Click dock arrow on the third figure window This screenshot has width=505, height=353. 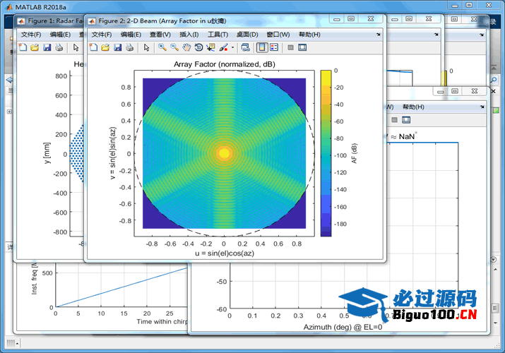pyautogui.click(x=482, y=107)
